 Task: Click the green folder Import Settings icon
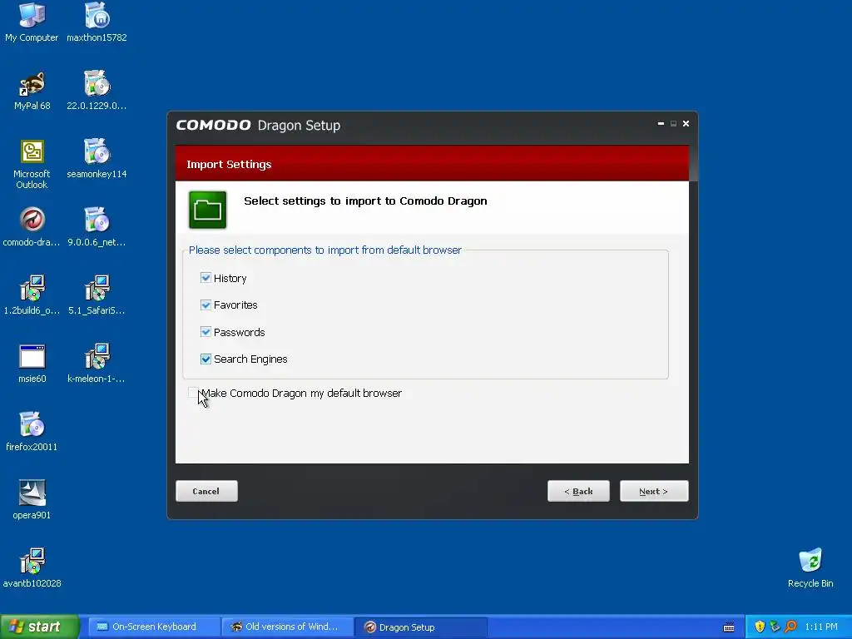pyautogui.click(x=207, y=210)
